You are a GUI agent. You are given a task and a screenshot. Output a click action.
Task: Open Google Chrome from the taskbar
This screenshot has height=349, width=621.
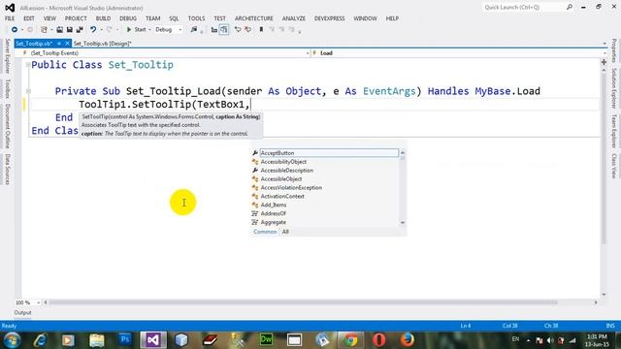coord(350,340)
